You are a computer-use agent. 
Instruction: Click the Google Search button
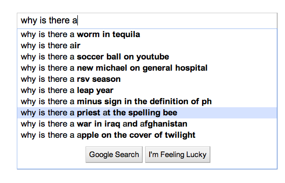114,155
